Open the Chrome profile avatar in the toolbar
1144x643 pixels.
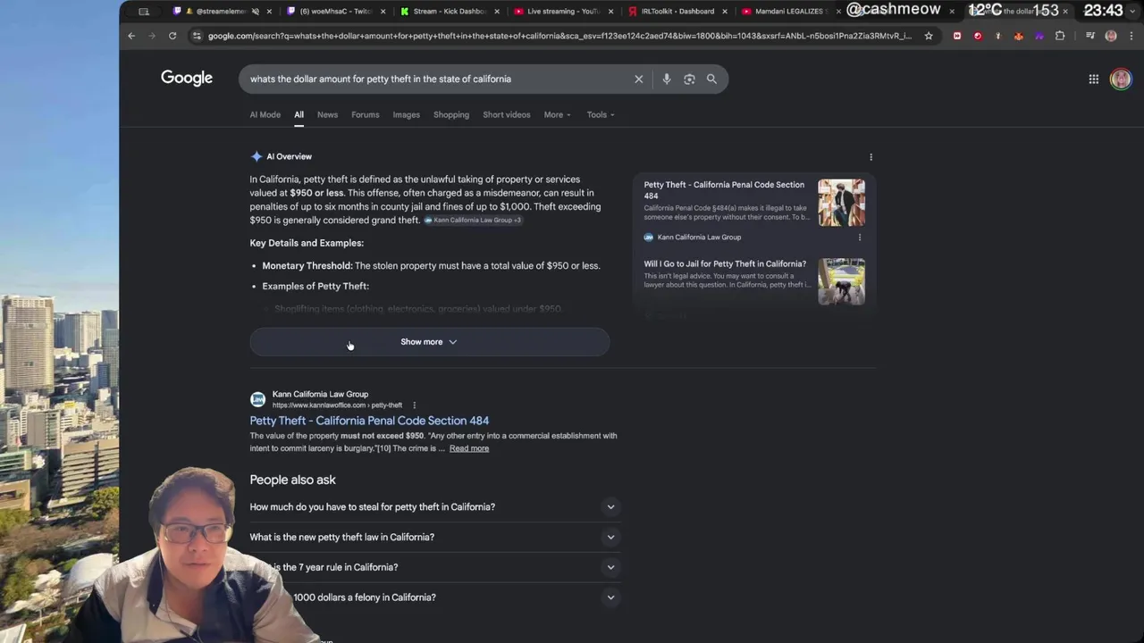tap(1111, 36)
